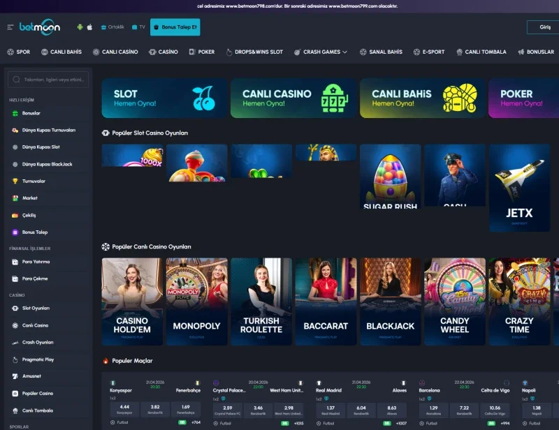Open the TV link
This screenshot has width=559, height=430.
click(x=138, y=27)
